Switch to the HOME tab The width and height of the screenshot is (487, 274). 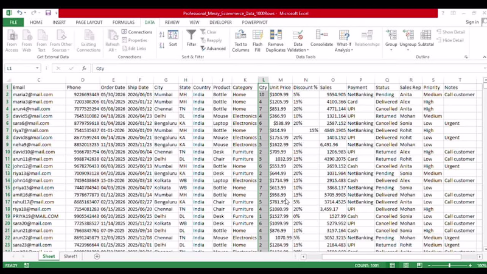point(36,23)
